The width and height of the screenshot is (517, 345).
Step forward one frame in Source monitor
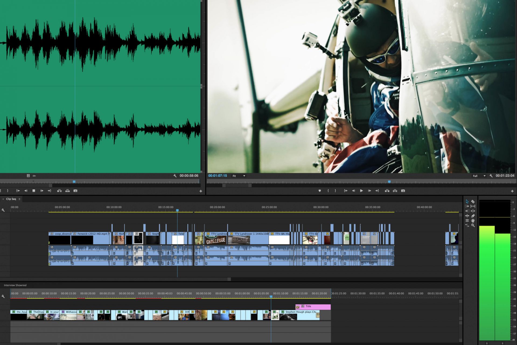42,191
